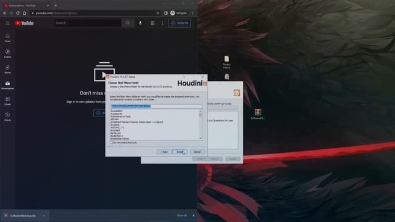This screenshot has width=395, height=222.
Task: Select Administrative Tools in the folder list
Action: [121, 117]
